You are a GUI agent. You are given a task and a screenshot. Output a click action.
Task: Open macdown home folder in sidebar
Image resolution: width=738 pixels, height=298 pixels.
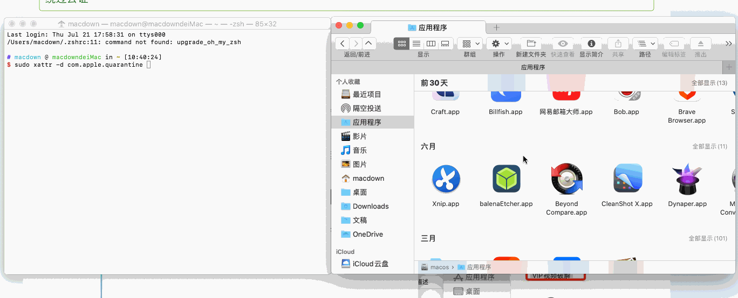pos(373,178)
